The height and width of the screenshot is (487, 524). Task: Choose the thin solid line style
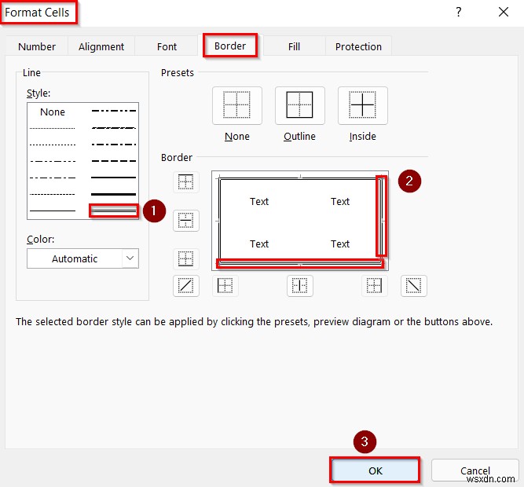(x=53, y=211)
